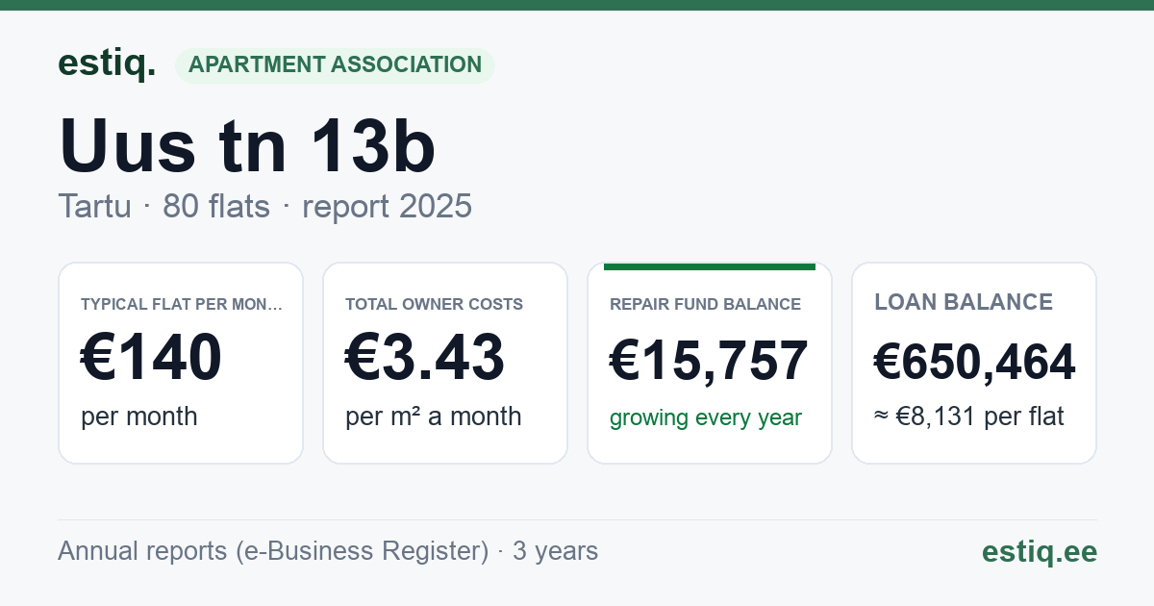Viewport: 1154px width, 606px height.
Task: Click the €140 value
Action: (151, 358)
